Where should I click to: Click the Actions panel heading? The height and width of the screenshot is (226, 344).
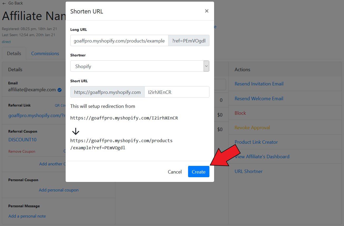[x=242, y=70]
